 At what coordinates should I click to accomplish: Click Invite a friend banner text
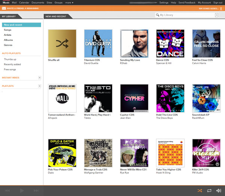coord(23,8)
